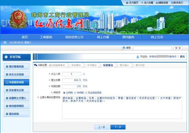
Task: Click the 联系我们 link text
Action: click(x=178, y=3)
